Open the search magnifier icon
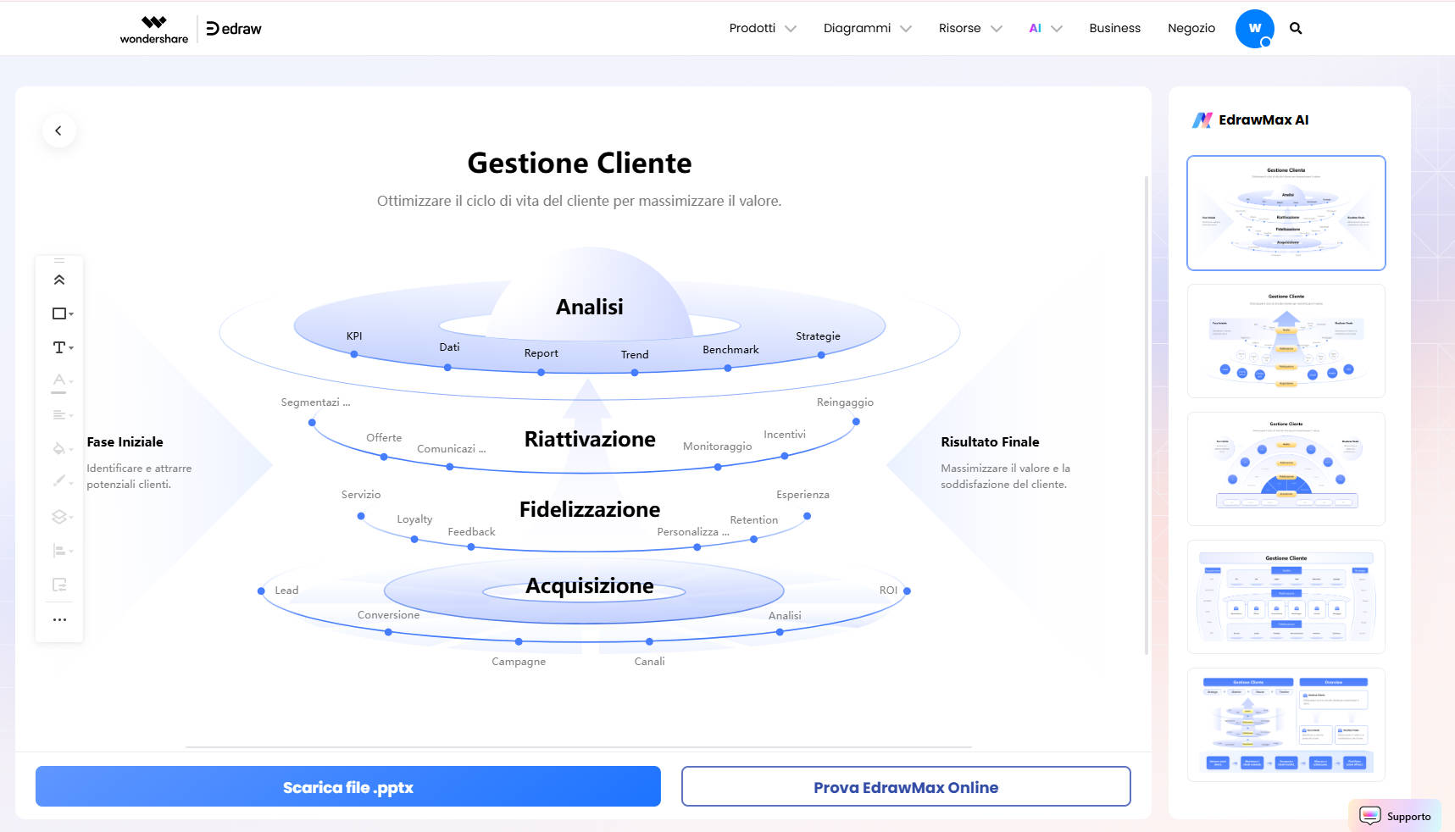Image resolution: width=1455 pixels, height=832 pixels. click(x=1296, y=28)
